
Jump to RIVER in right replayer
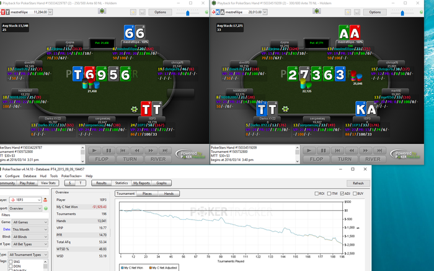coord(373,159)
